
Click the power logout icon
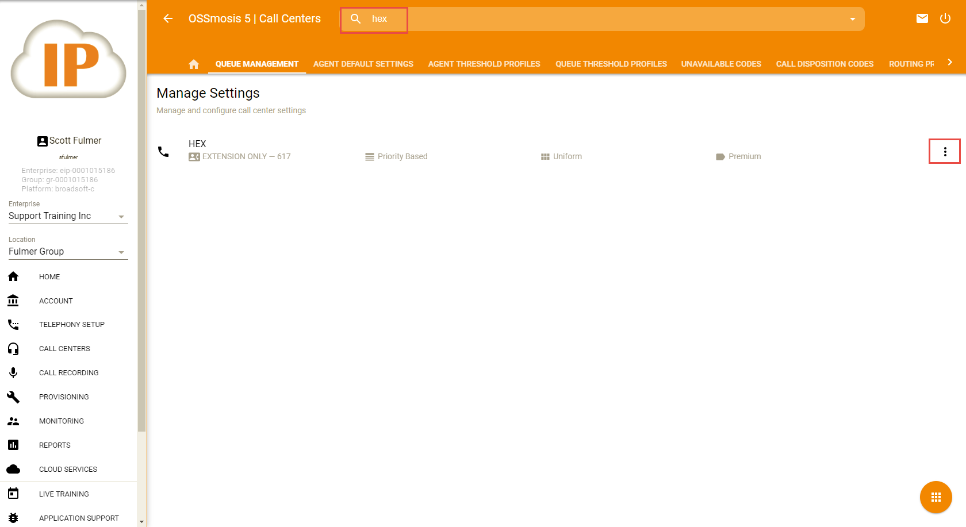point(945,18)
